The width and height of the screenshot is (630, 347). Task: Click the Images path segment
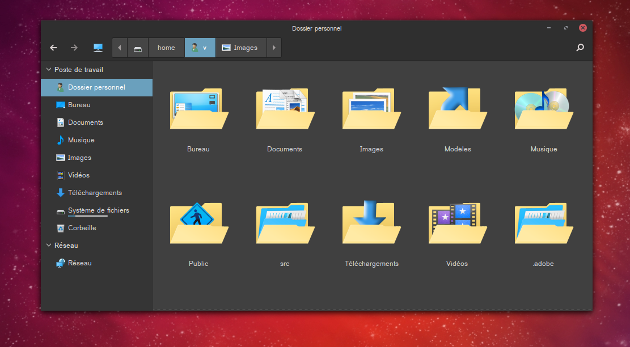(241, 48)
